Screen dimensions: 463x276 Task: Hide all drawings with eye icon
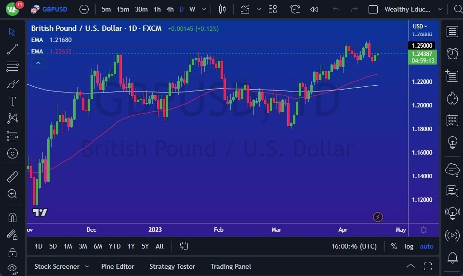[13, 268]
